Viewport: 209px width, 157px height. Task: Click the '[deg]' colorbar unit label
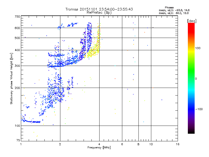[x=192, y=21]
